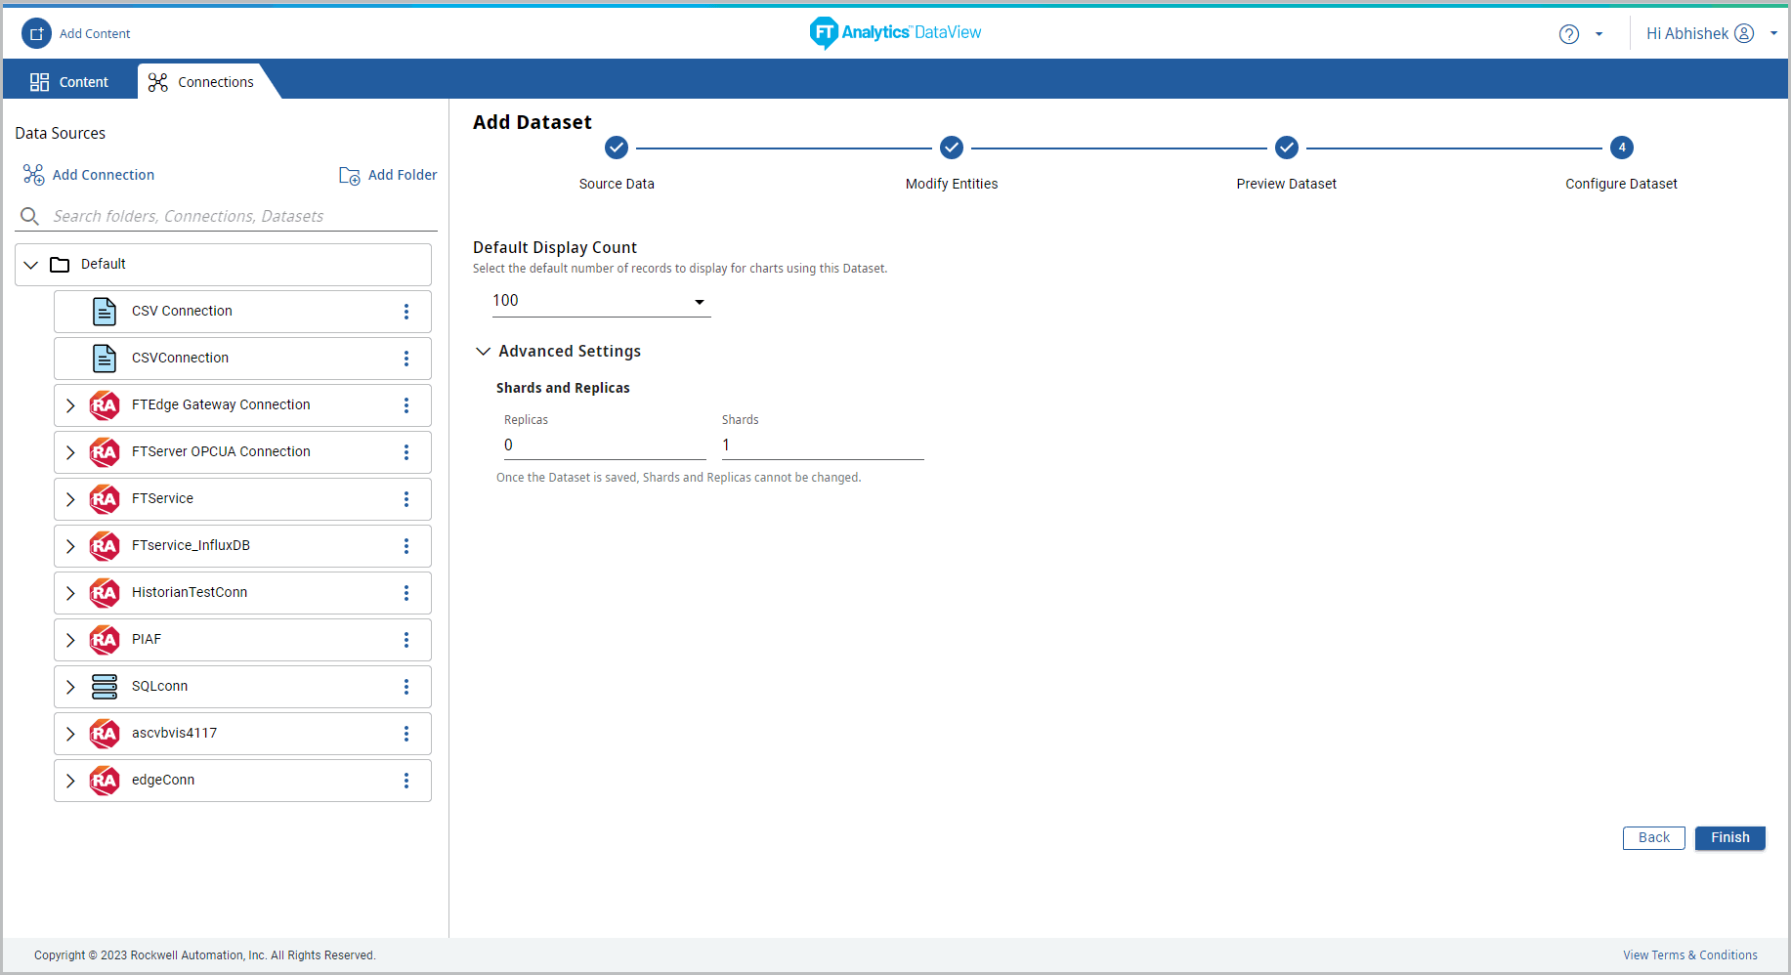Click the Shards input field

coord(822,445)
